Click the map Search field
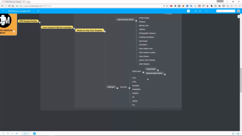This screenshot has width=242, height=136. [225, 11]
